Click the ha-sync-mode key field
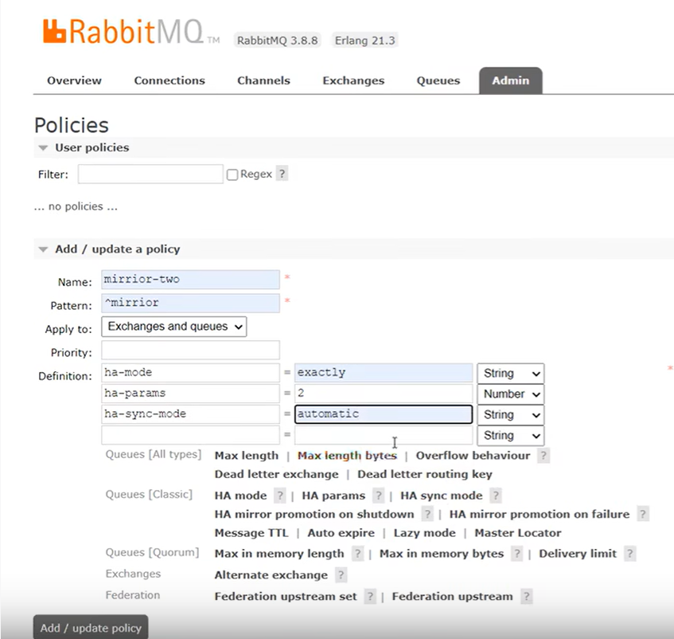This screenshot has height=639, width=674. pyautogui.click(x=190, y=414)
